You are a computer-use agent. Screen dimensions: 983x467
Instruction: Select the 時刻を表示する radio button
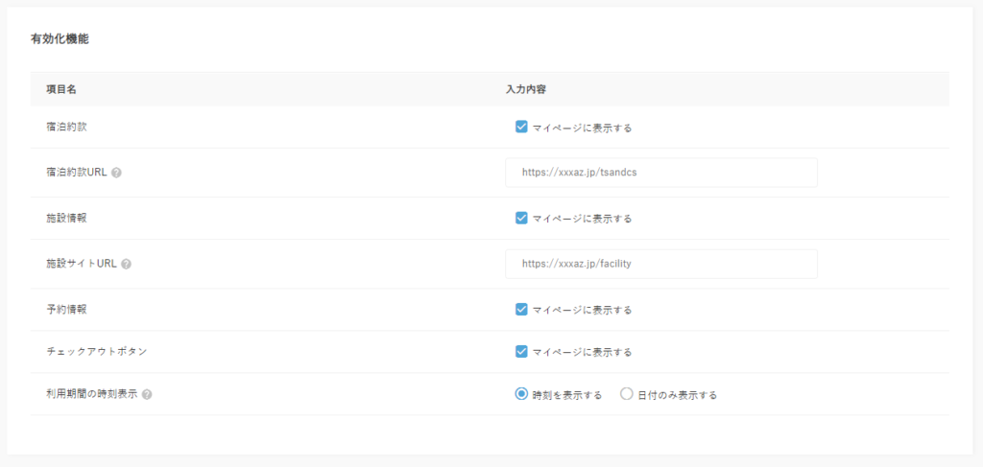point(521,394)
